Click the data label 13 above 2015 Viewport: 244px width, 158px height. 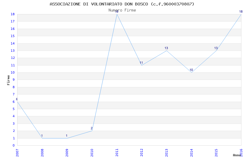[216, 48]
